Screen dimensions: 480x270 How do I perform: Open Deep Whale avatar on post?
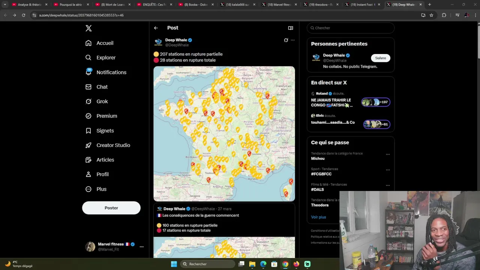[158, 42]
